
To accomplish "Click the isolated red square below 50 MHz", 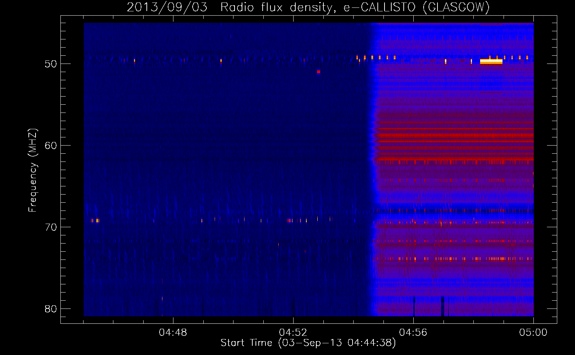I will point(319,72).
